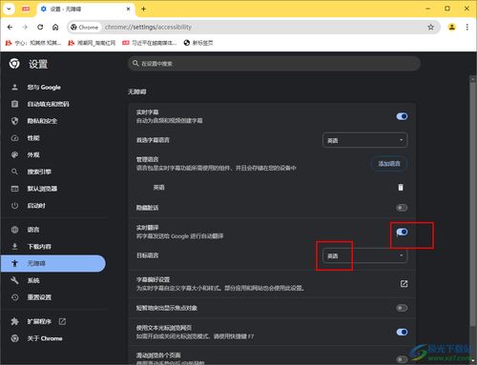477x365 pixels.
Task: Go back using the browser back arrow
Action: click(x=10, y=28)
